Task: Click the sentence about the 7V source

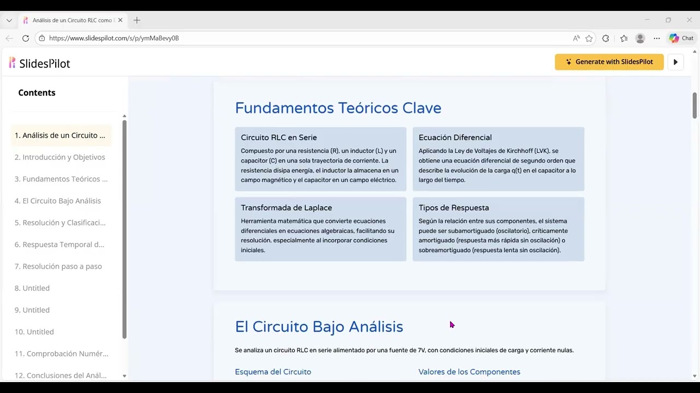Action: coord(404,350)
